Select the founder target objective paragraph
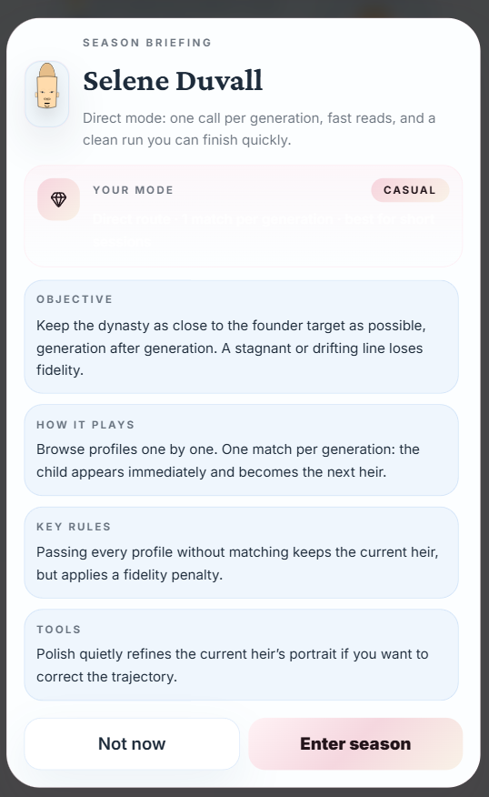This screenshot has height=797, width=489. click(x=231, y=348)
